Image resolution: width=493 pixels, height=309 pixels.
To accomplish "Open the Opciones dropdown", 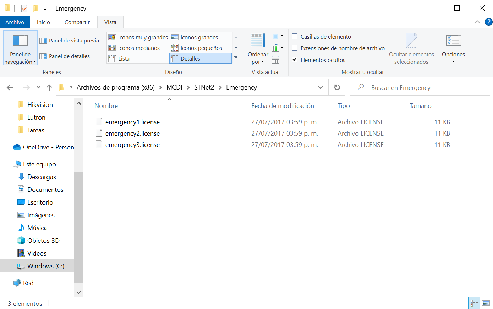I will tap(453, 49).
